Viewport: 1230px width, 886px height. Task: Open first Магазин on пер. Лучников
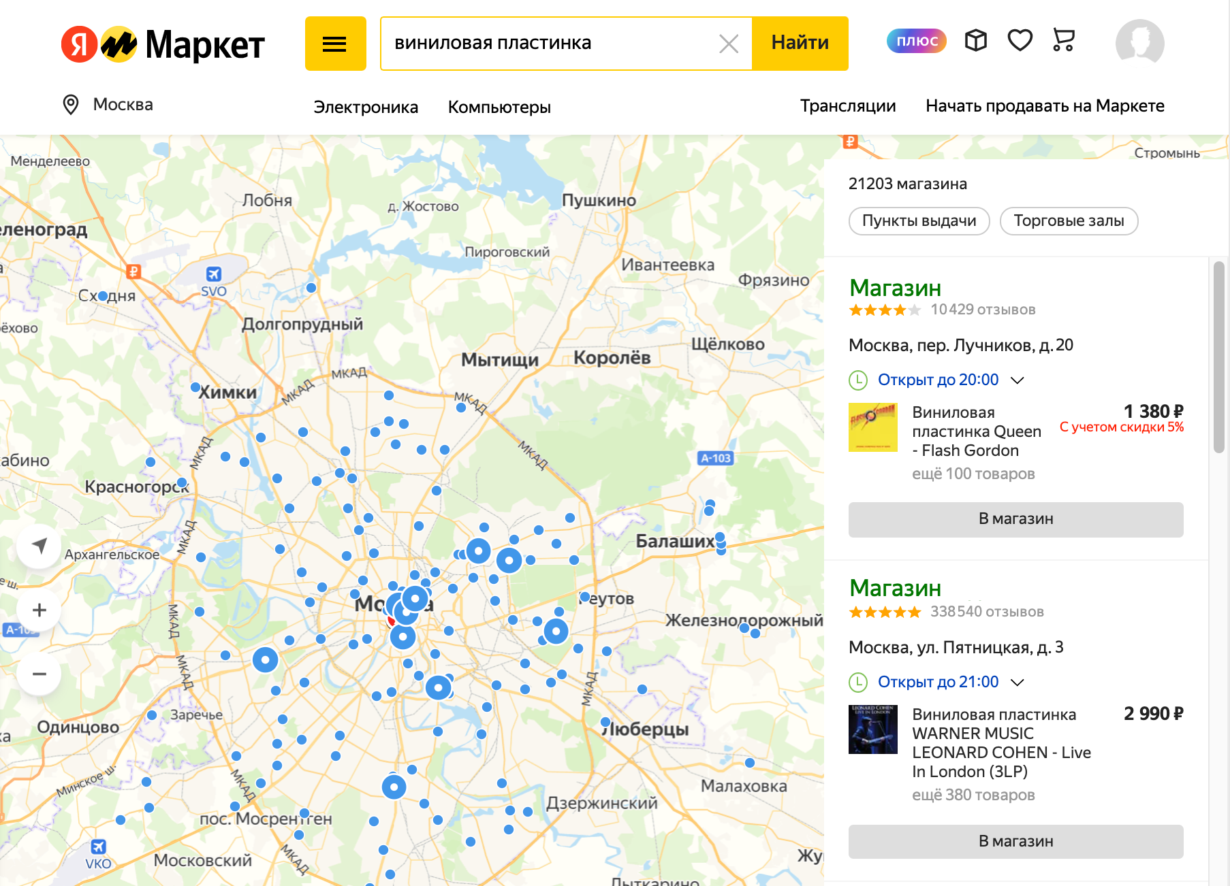pos(895,288)
